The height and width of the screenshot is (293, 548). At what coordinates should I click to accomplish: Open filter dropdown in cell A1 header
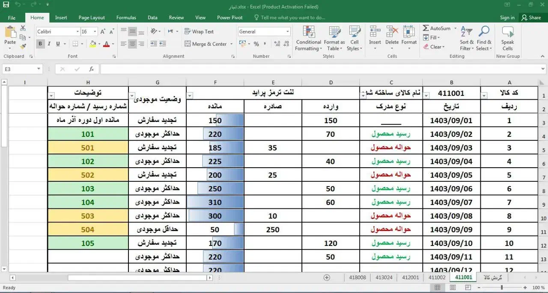[484, 96]
